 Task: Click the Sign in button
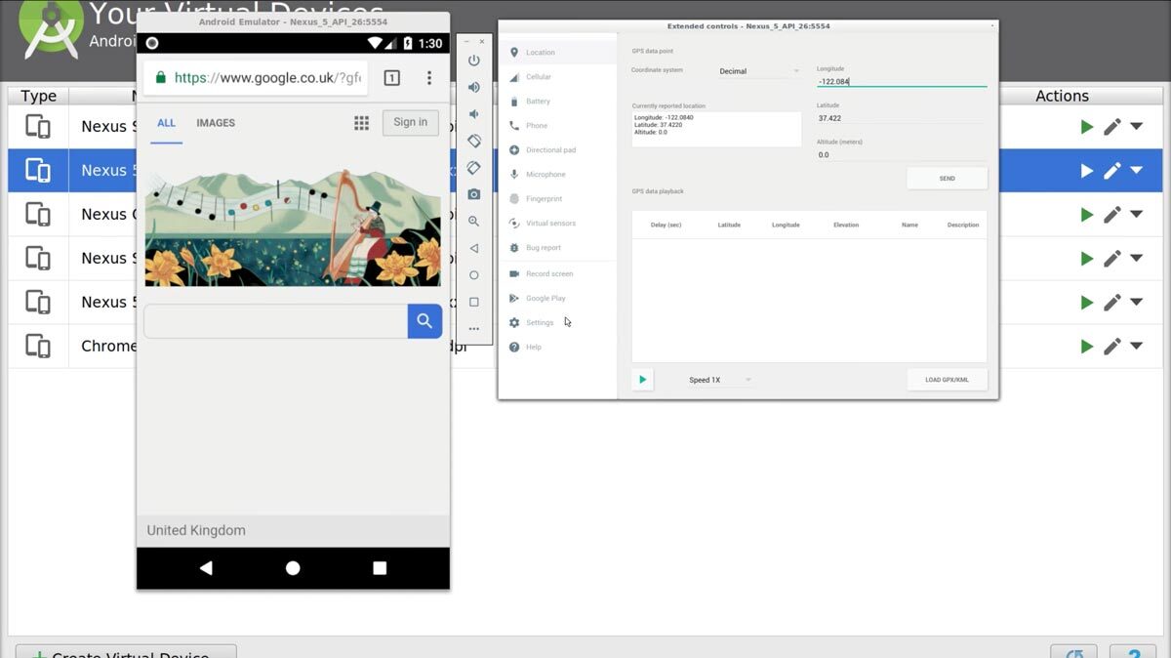pyautogui.click(x=410, y=123)
